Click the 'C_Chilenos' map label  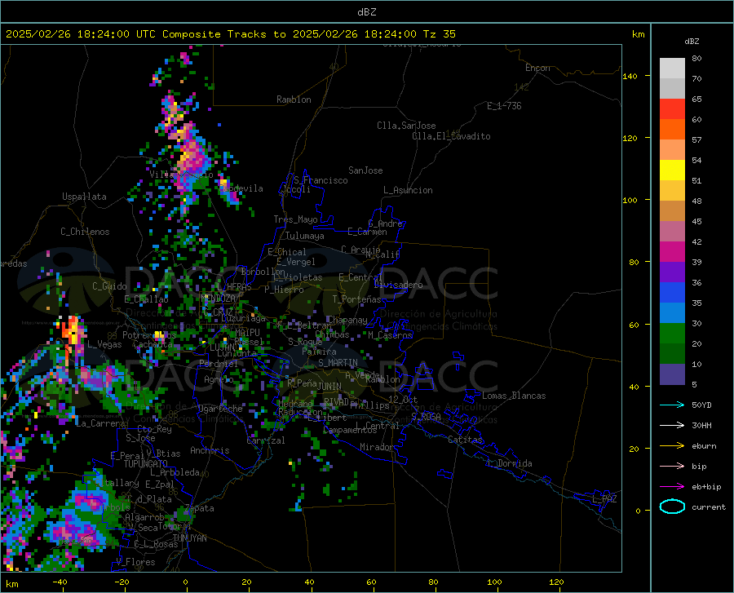[x=85, y=232]
